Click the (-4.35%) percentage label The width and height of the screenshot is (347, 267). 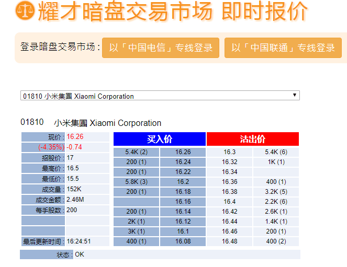[x=51, y=147]
